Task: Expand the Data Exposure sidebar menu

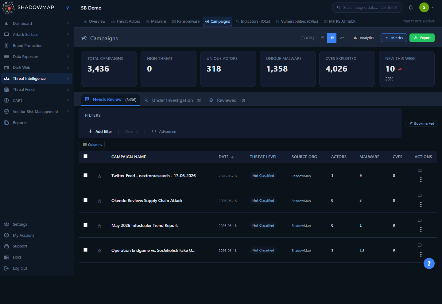Action: point(37,57)
